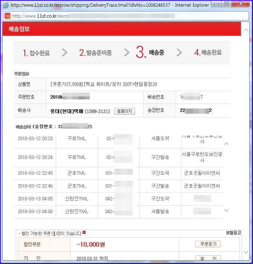
Task: Click the 주문번호 value starting 2018
Action: [70, 97]
